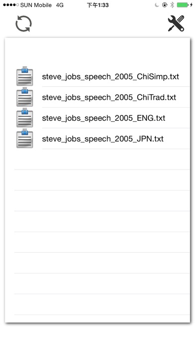The width and height of the screenshot is (195, 347).
Task: Tap the Do Not Disturb moon icon
Action: point(157,5)
